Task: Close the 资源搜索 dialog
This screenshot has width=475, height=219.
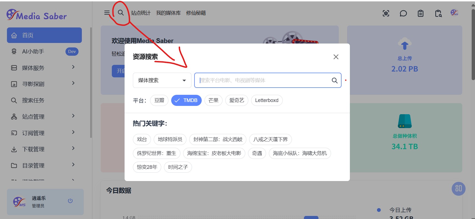Action: [x=336, y=57]
